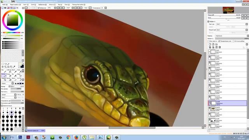249x140 pixels.
Task: Swap foreground and background colors arrow
Action: tap(23, 63)
